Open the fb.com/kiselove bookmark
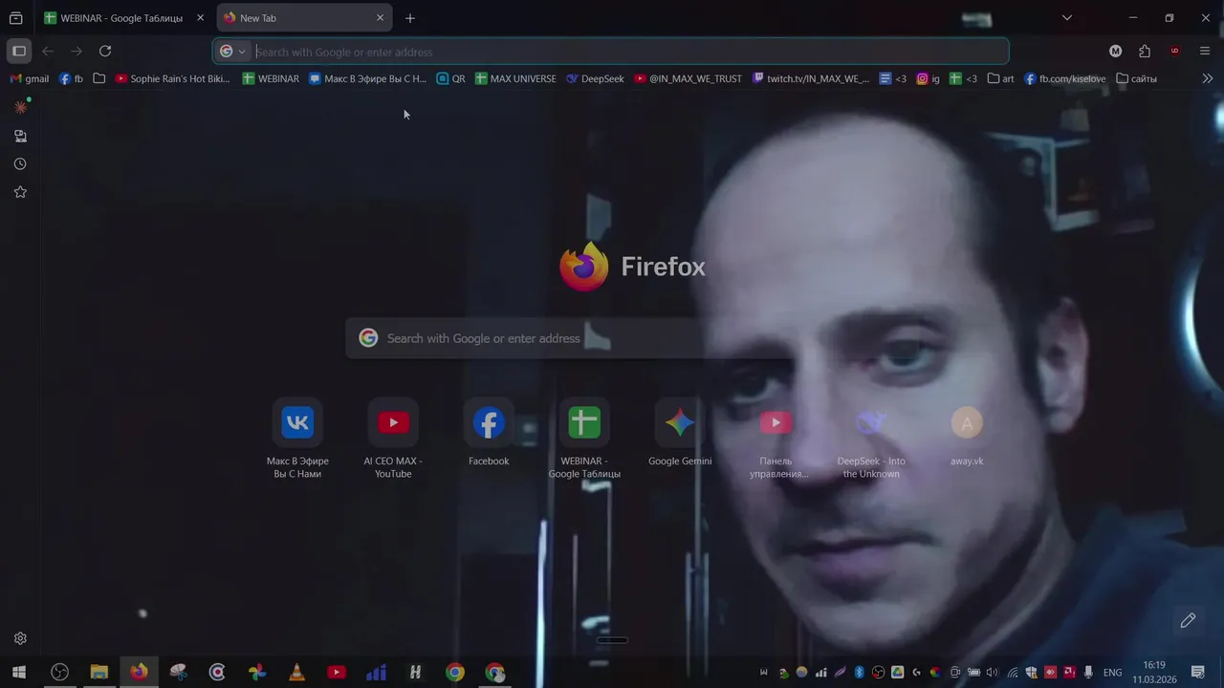This screenshot has width=1224, height=688. coord(1065,79)
